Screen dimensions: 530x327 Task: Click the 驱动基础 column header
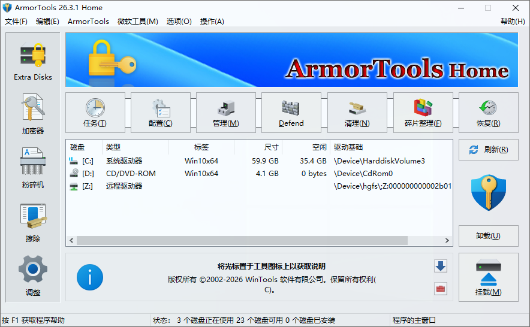(391, 147)
